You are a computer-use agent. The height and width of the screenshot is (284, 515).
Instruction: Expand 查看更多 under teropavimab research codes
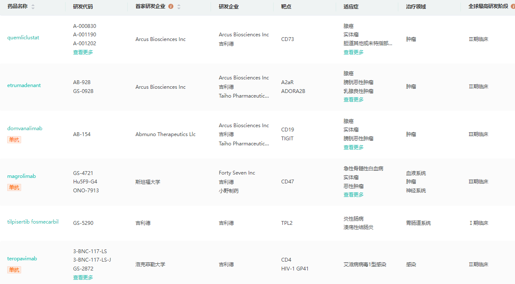pyautogui.click(x=83, y=278)
